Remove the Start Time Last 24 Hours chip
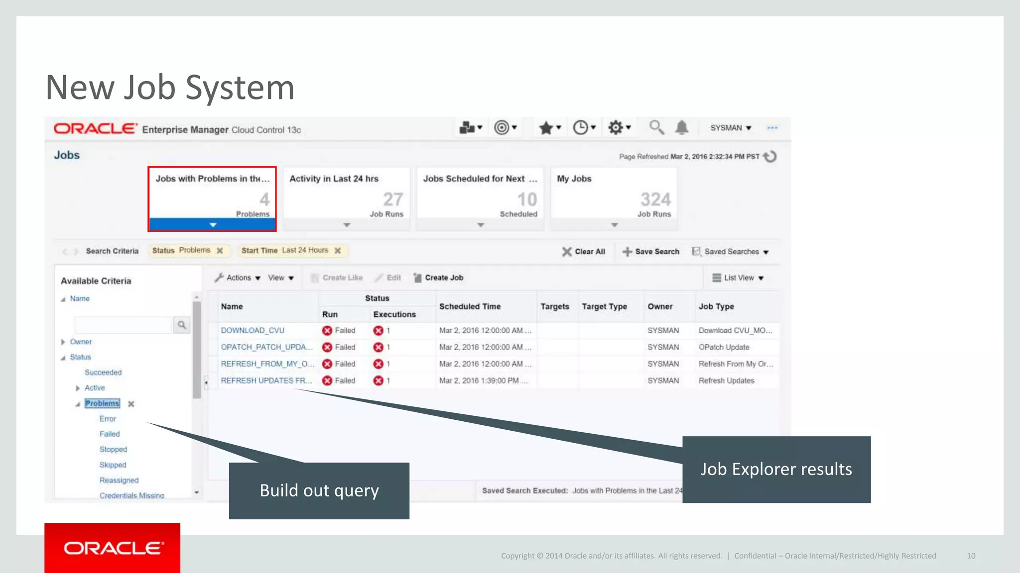Image resolution: width=1020 pixels, height=573 pixels. coord(338,251)
